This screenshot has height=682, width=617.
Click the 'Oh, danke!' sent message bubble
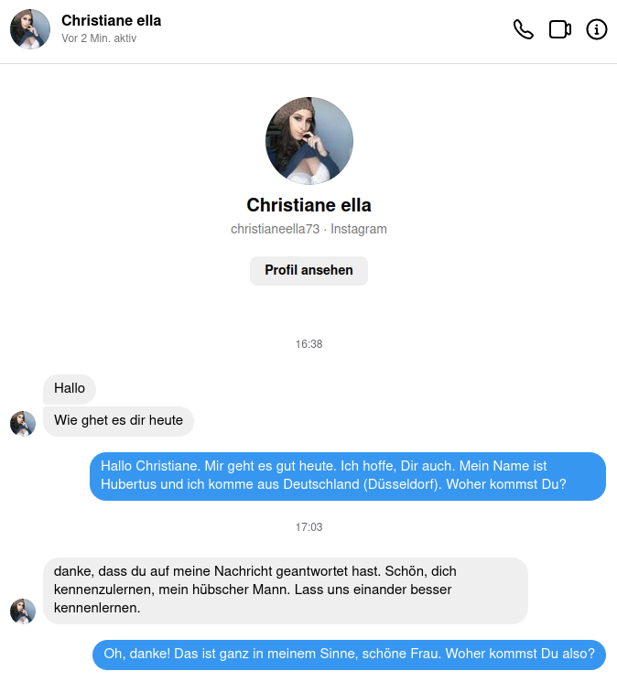click(349, 655)
